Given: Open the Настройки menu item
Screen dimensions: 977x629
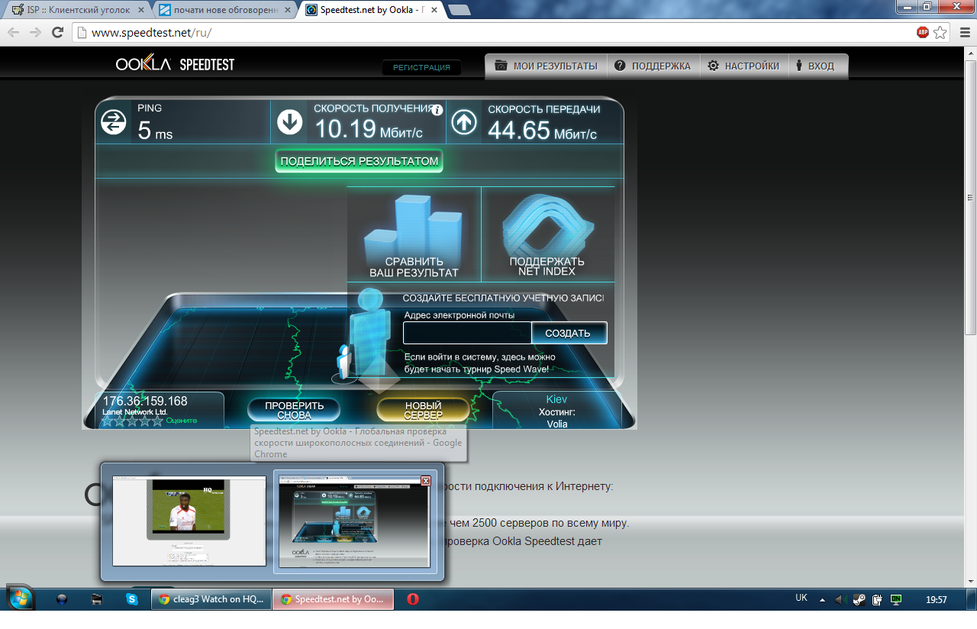Looking at the screenshot, I should (743, 66).
